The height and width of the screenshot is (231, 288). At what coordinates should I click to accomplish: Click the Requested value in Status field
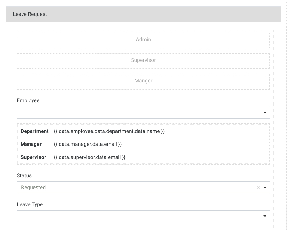[33, 188]
